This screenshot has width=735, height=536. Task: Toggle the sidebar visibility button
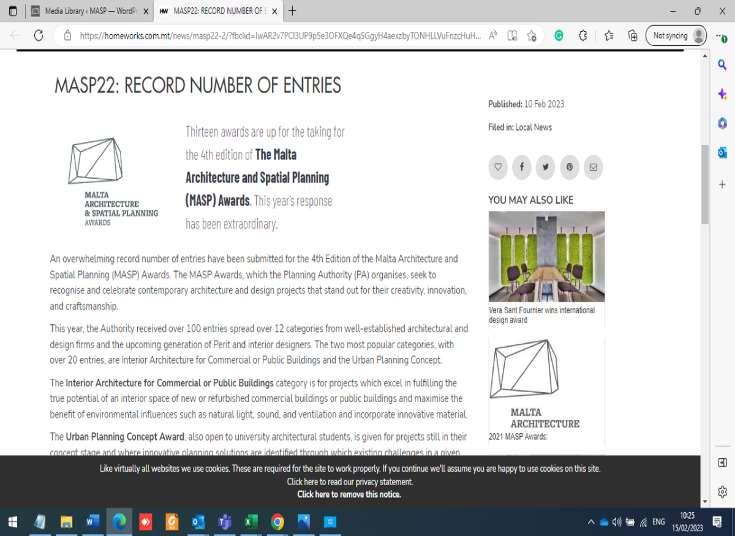722,463
